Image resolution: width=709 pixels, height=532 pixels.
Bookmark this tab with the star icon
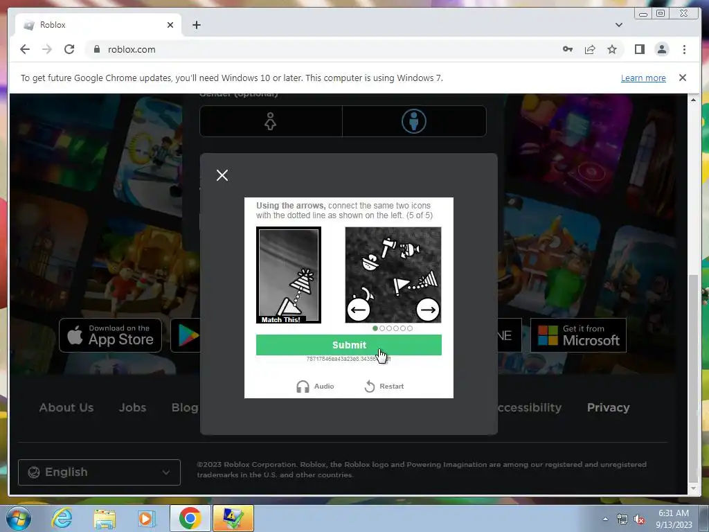[x=612, y=49]
